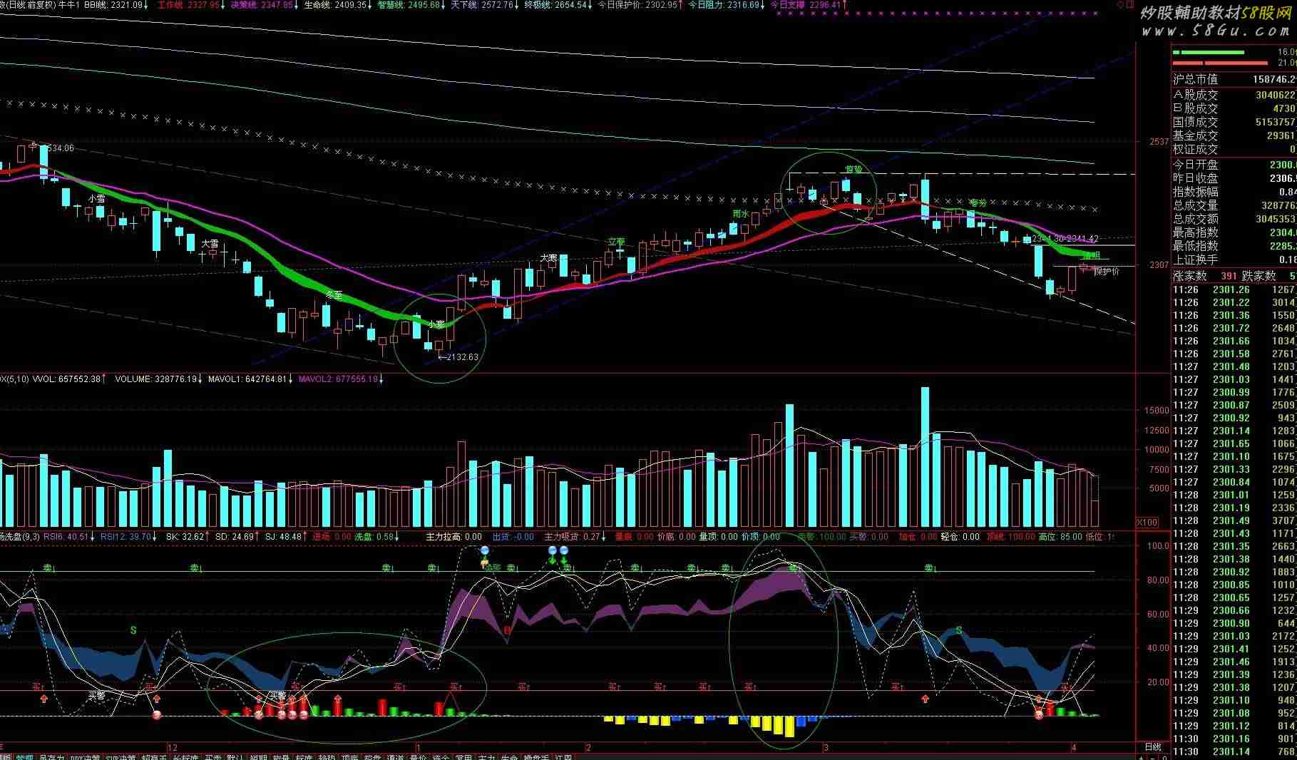1297x760 pixels.
Task: Click the 今日阻力 value
Action: click(x=725, y=5)
